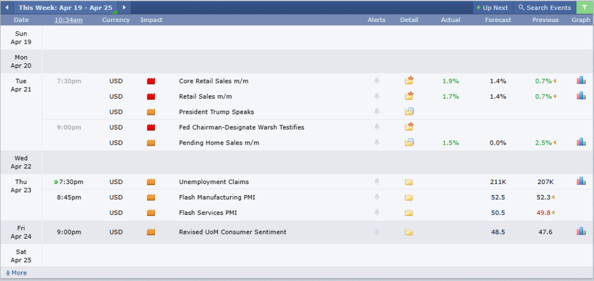Image resolution: width=594 pixels, height=281 pixels.
Task: Open graph for Revised UoM Consumer Sentiment
Action: 581,232
